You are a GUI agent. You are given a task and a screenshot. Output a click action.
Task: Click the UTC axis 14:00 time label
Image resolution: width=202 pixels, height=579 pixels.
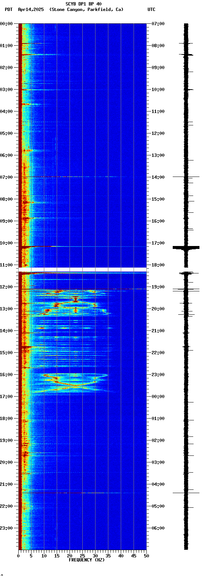158,177
